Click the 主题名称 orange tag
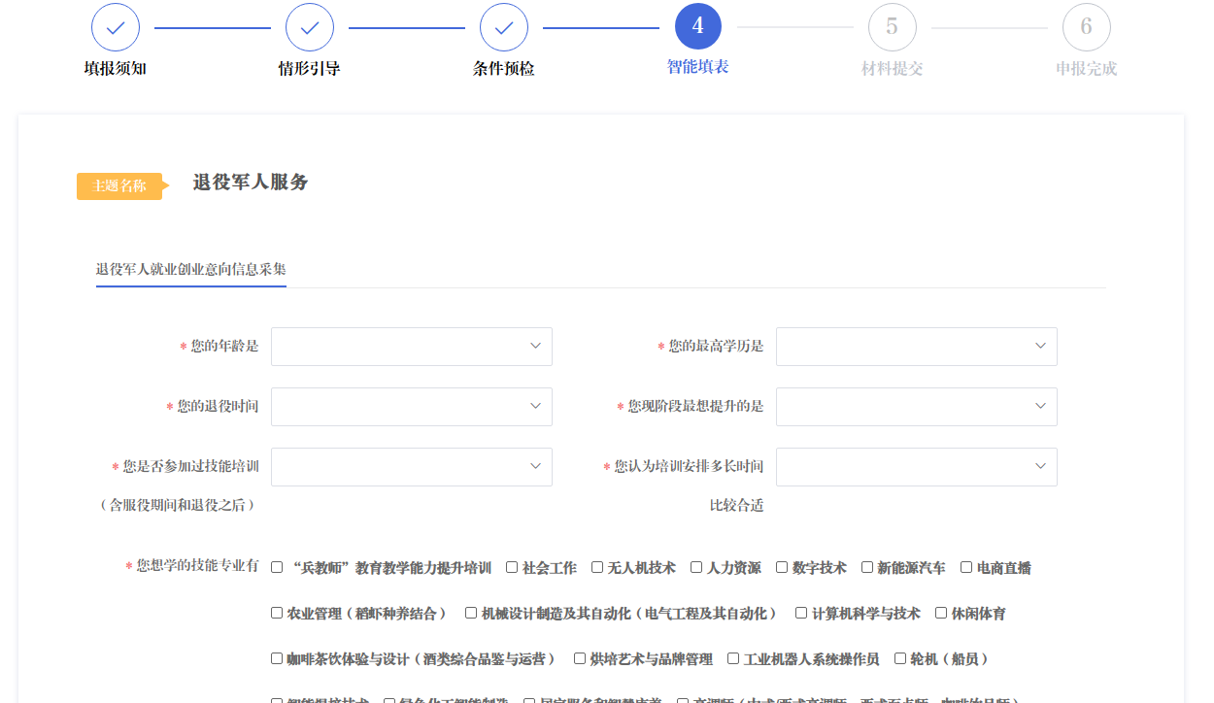 [119, 186]
